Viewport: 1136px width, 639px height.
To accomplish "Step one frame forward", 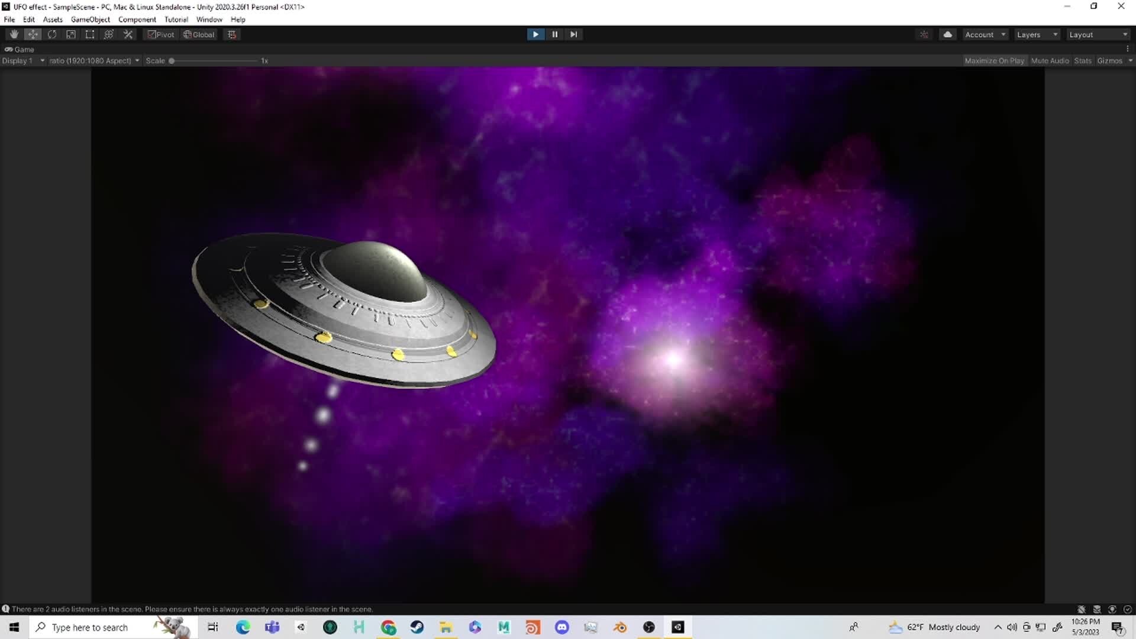I will click(573, 34).
